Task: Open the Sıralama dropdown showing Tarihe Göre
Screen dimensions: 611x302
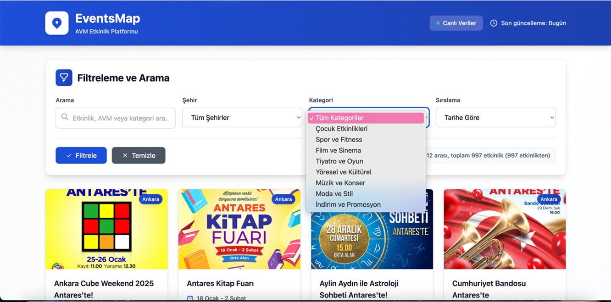Action: pos(495,118)
